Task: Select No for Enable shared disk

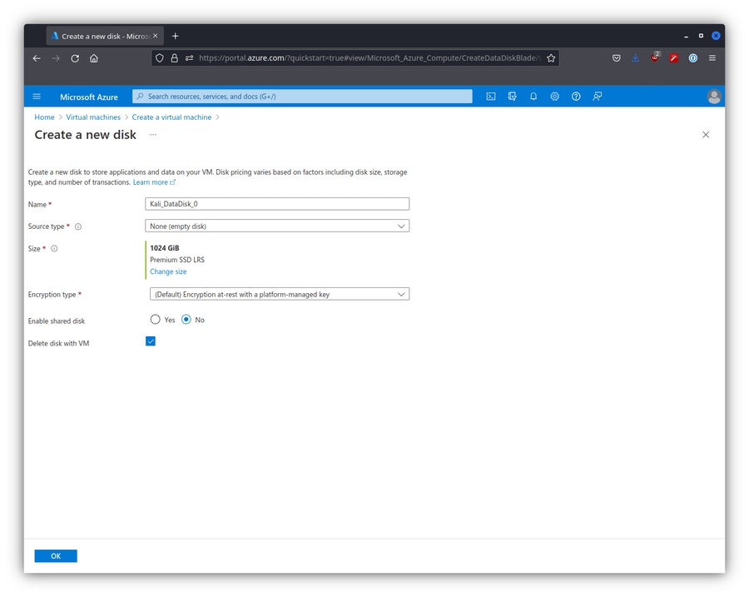Action: (186, 320)
